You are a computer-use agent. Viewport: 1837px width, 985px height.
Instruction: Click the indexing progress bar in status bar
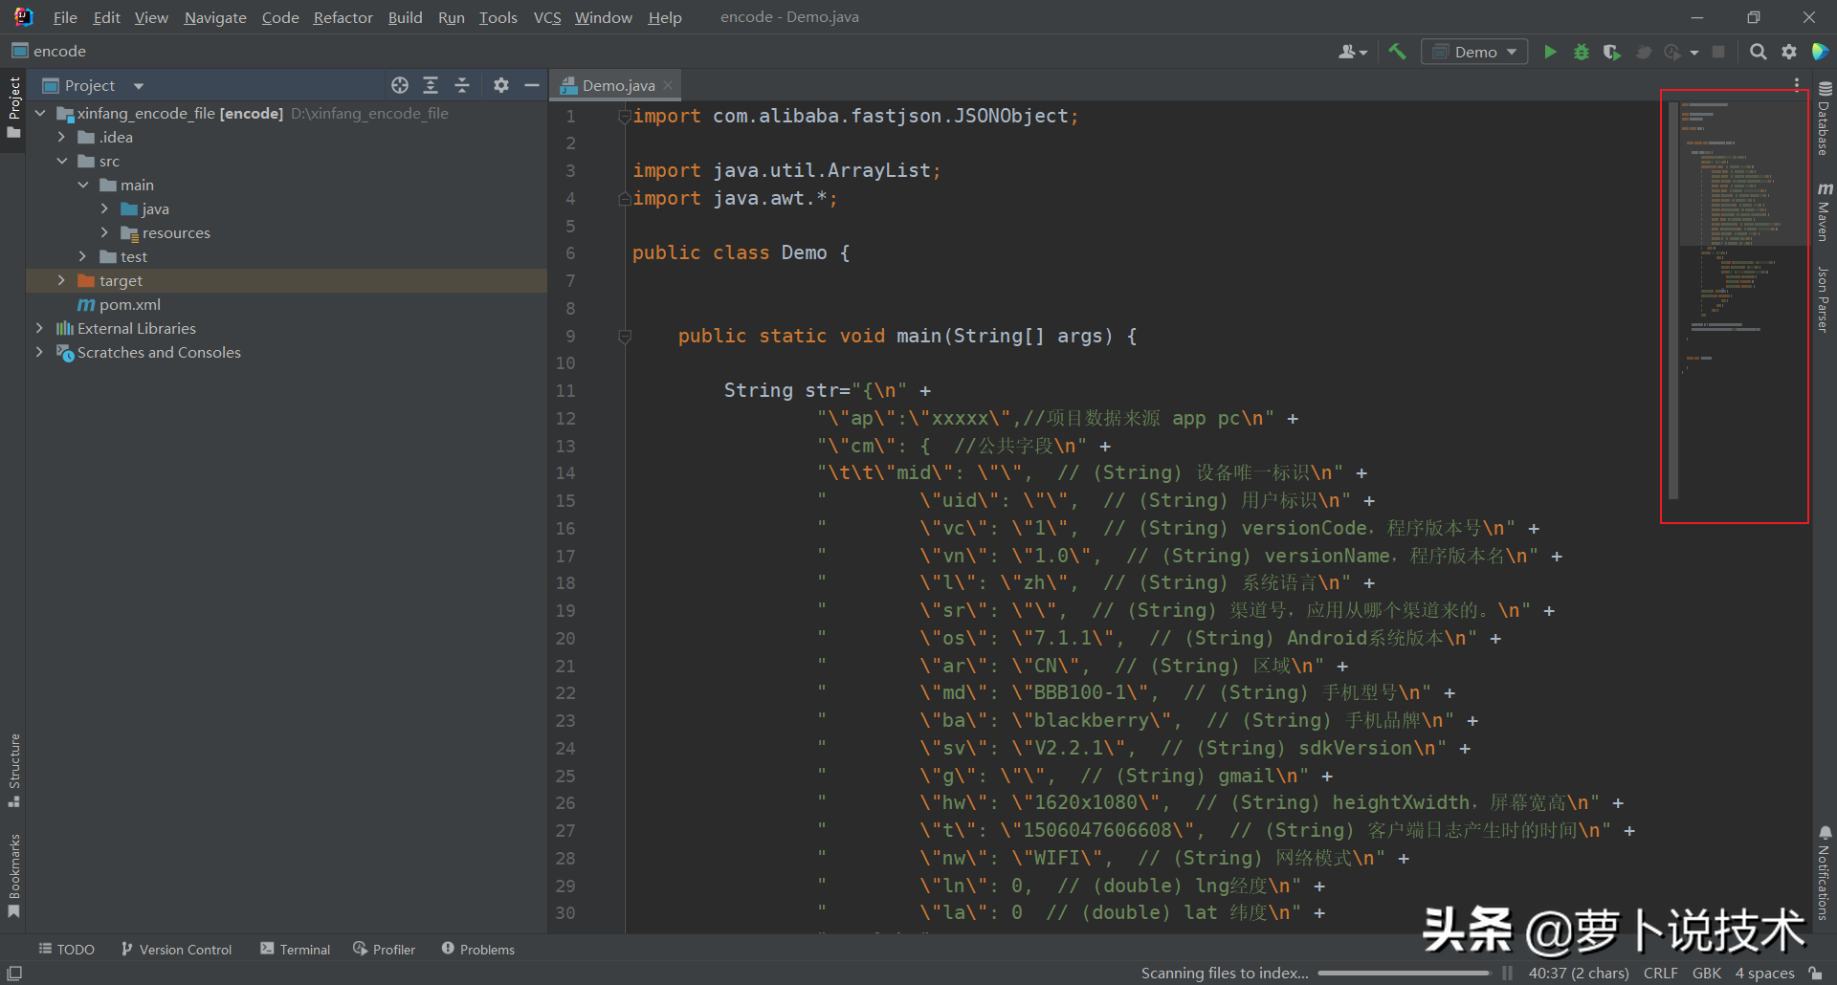[1404, 973]
